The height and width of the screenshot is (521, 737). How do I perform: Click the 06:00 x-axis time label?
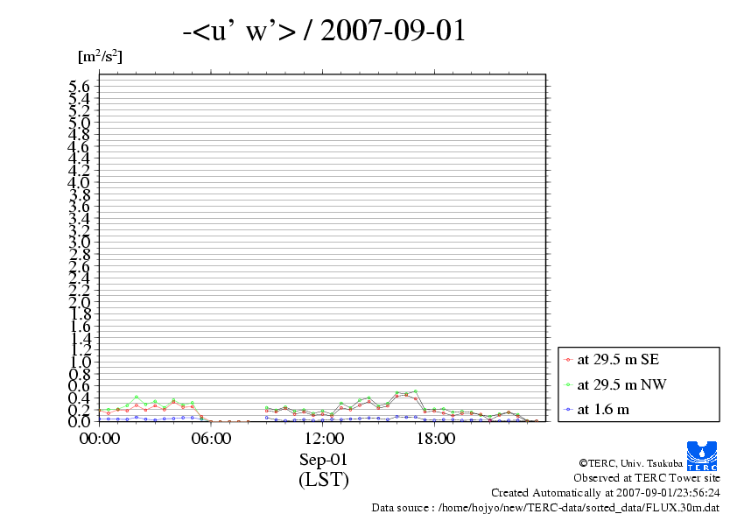[211, 438]
